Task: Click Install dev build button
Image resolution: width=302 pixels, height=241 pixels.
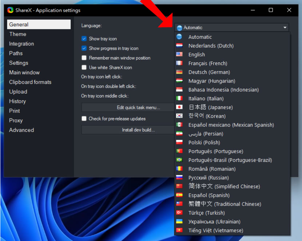Action: click(128, 130)
